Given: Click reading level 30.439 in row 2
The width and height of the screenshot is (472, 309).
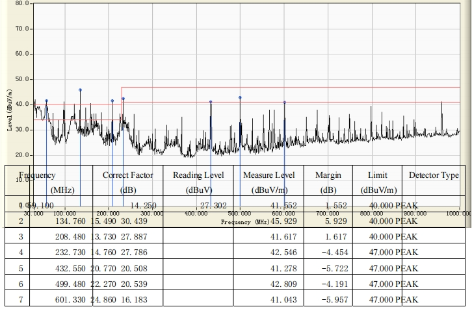Looking at the screenshot, I should (x=135, y=221).
